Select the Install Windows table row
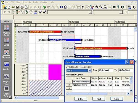Screen dimensions: 138x103 click(98, 85)
